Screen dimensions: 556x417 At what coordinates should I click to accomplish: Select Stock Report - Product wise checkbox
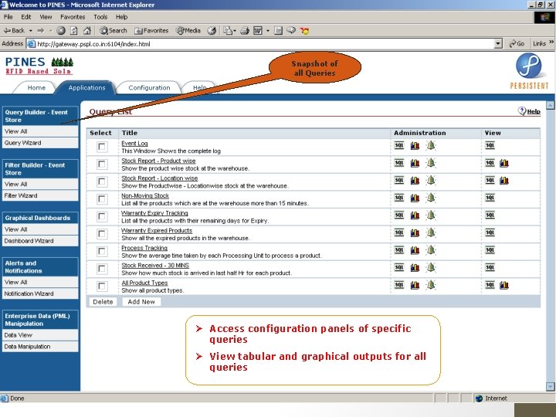coord(102,164)
